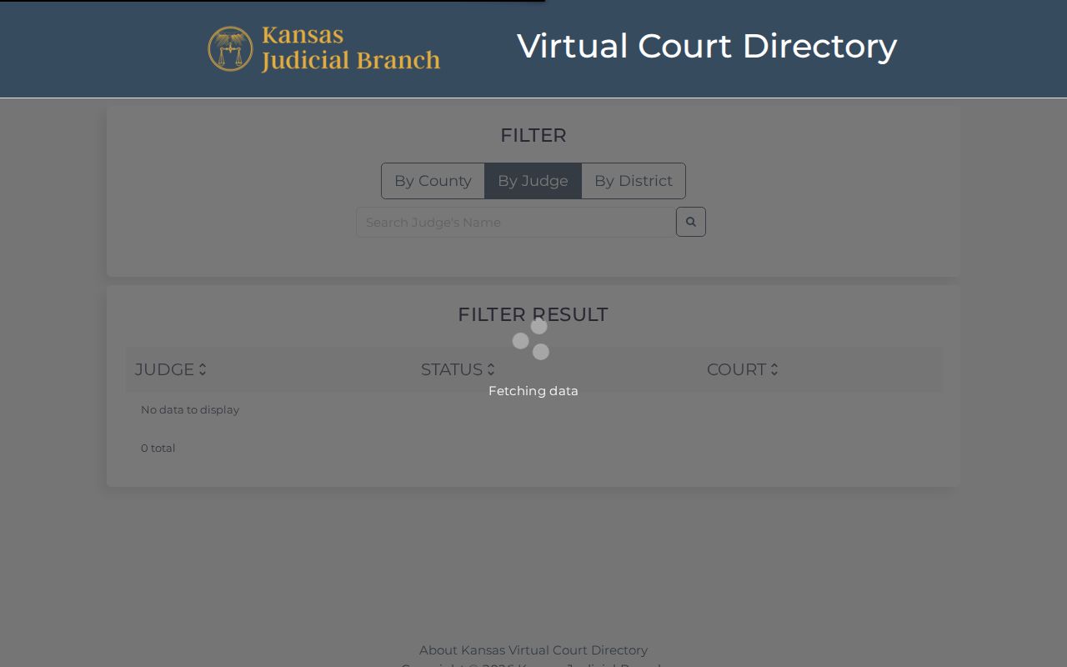Sort by the COURT column arrows
This screenshot has height=667, width=1067.
click(x=774, y=369)
